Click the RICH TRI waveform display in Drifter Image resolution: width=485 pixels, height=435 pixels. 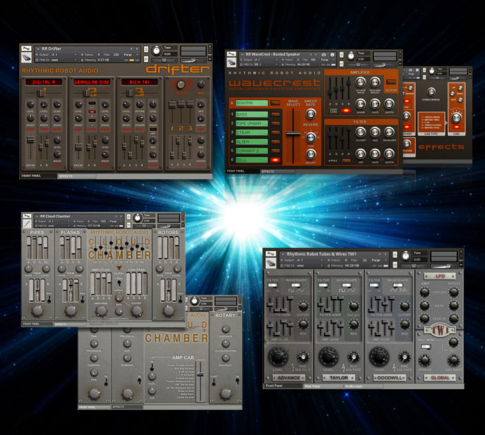(140, 82)
